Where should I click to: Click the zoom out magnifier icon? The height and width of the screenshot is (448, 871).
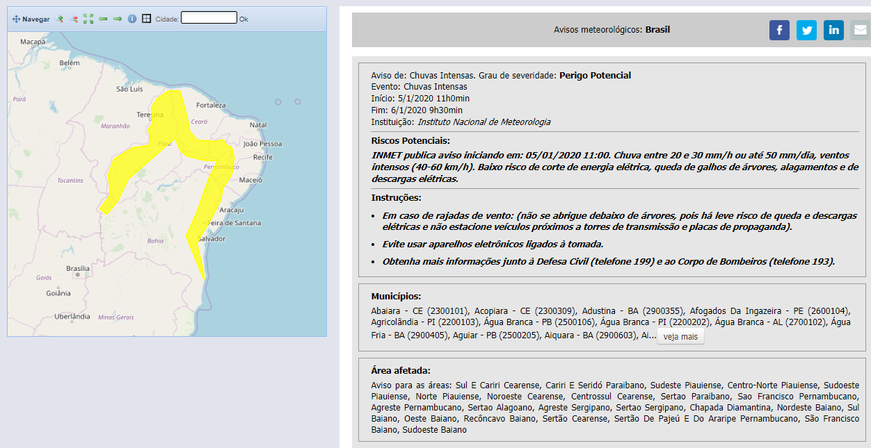point(74,19)
